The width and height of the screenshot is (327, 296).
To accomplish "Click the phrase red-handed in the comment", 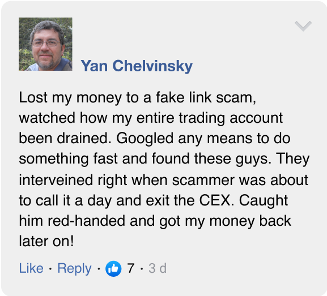I will tap(86, 221).
